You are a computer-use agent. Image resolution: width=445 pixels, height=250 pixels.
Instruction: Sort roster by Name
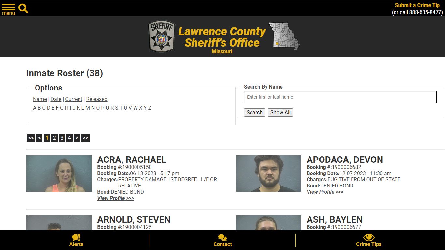coord(40,99)
